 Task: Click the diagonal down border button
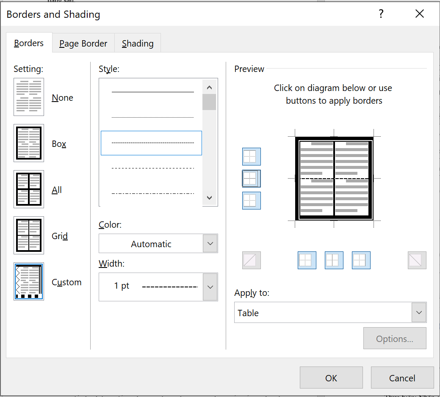point(417,260)
